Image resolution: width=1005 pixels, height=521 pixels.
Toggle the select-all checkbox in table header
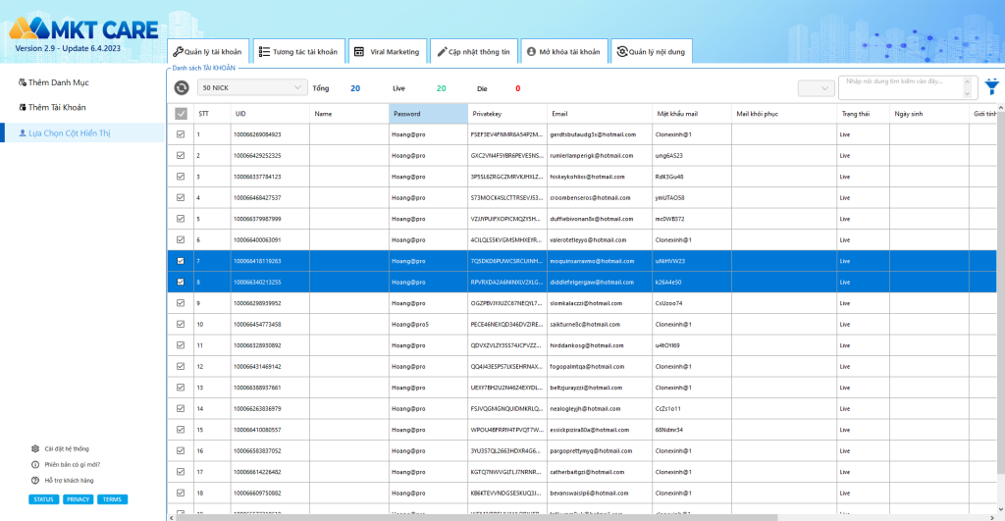[x=181, y=114]
